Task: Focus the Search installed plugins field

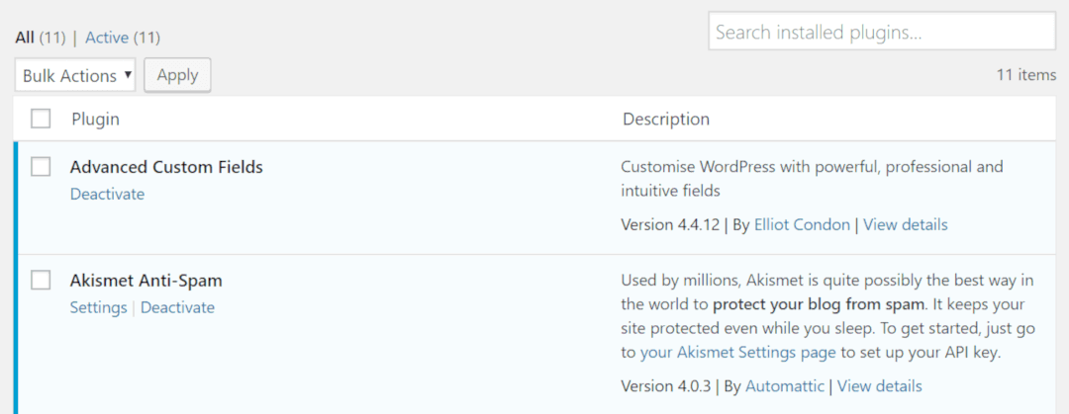Action: pyautogui.click(x=881, y=33)
